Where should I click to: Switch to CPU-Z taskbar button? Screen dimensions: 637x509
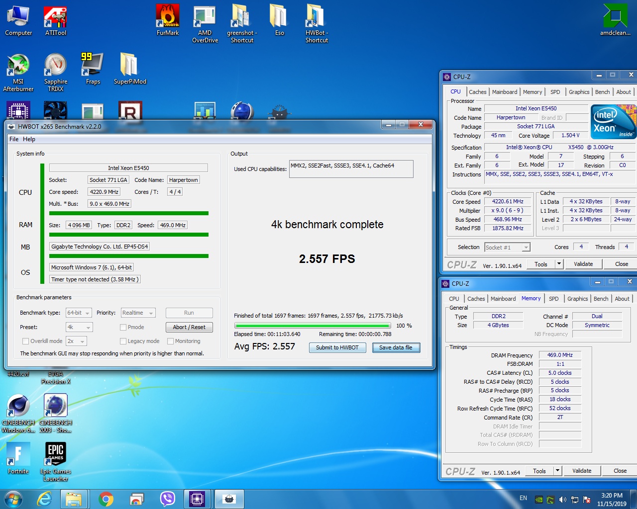point(197,499)
